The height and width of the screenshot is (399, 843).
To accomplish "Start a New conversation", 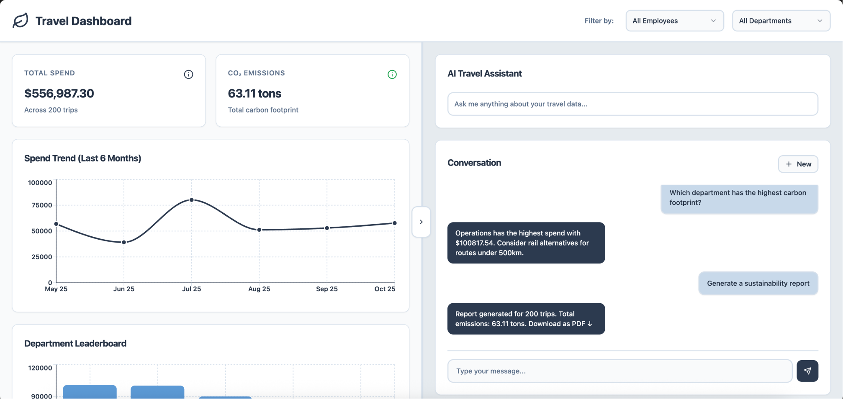I will pyautogui.click(x=798, y=164).
